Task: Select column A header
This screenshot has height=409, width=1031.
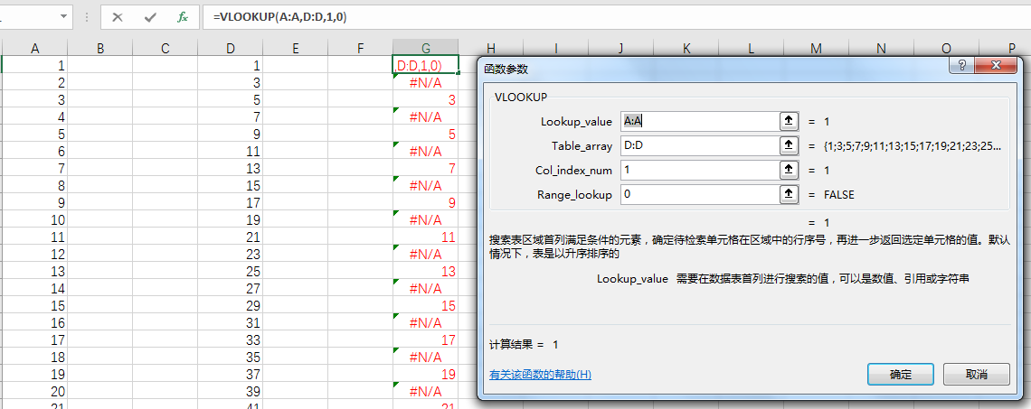Action: point(35,48)
